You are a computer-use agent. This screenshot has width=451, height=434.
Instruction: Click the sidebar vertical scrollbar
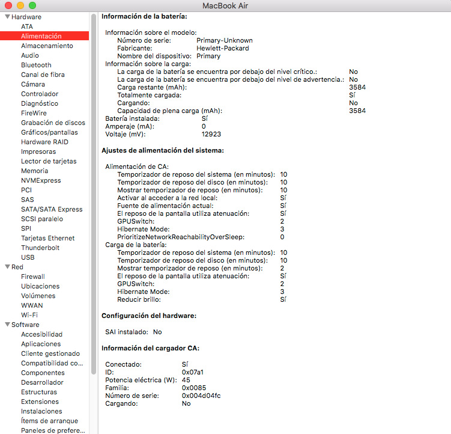[x=94, y=194]
